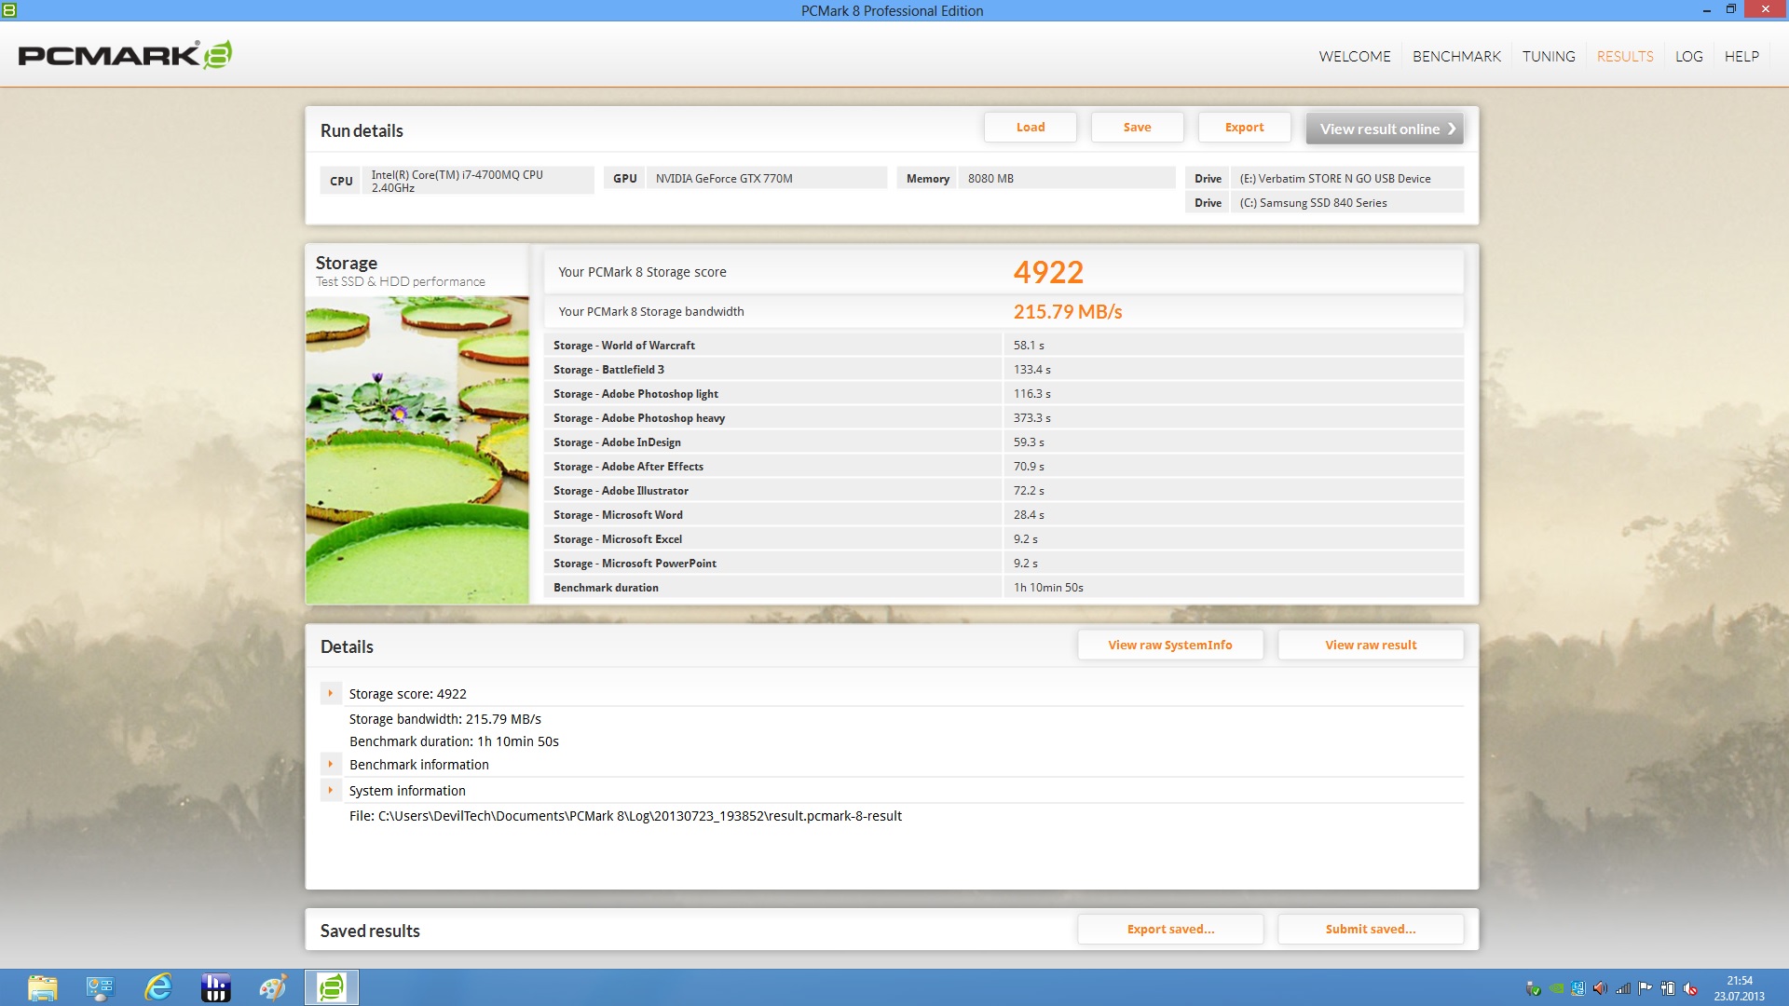Click the Save result button
Viewport: 1789px width, 1006px height.
click(1138, 128)
